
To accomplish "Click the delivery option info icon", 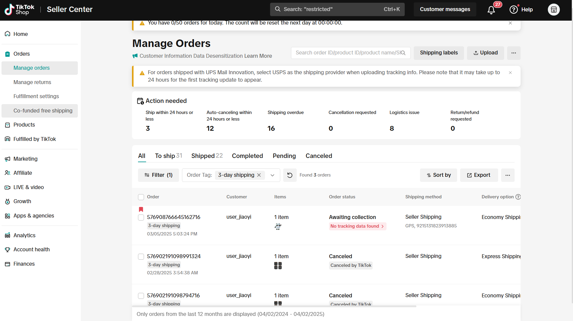I will pyautogui.click(x=518, y=197).
